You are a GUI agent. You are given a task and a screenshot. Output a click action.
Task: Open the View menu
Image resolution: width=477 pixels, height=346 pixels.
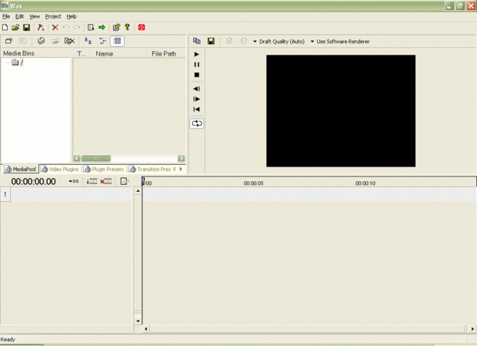coord(35,16)
